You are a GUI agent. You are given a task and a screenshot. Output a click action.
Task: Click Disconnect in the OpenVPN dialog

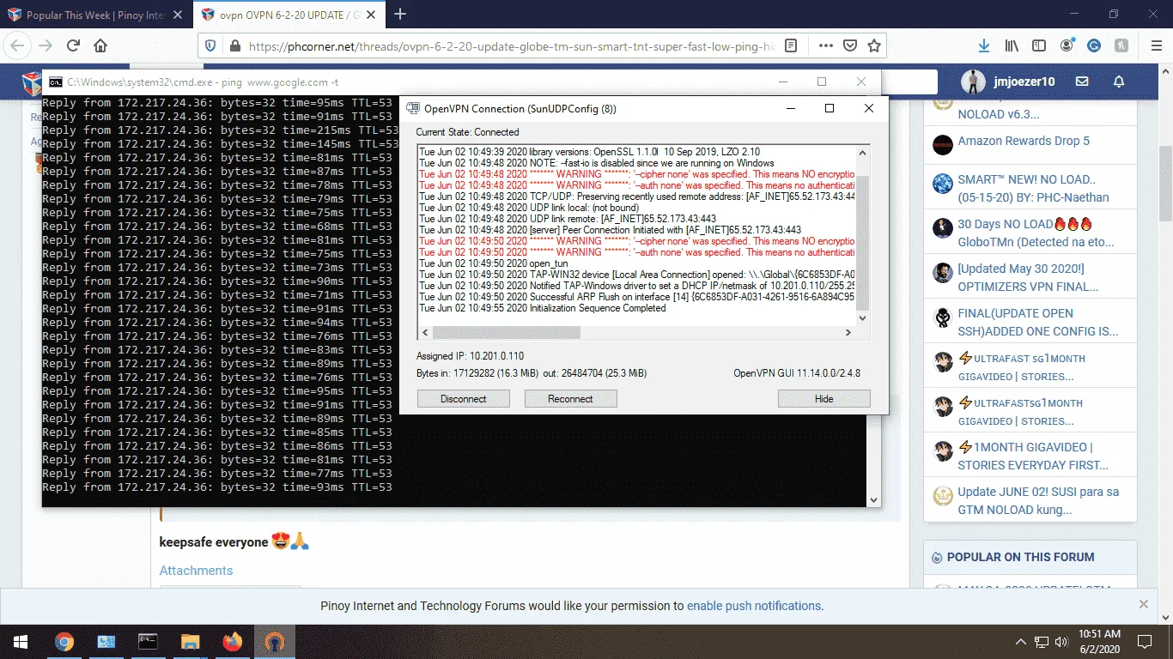464,399
